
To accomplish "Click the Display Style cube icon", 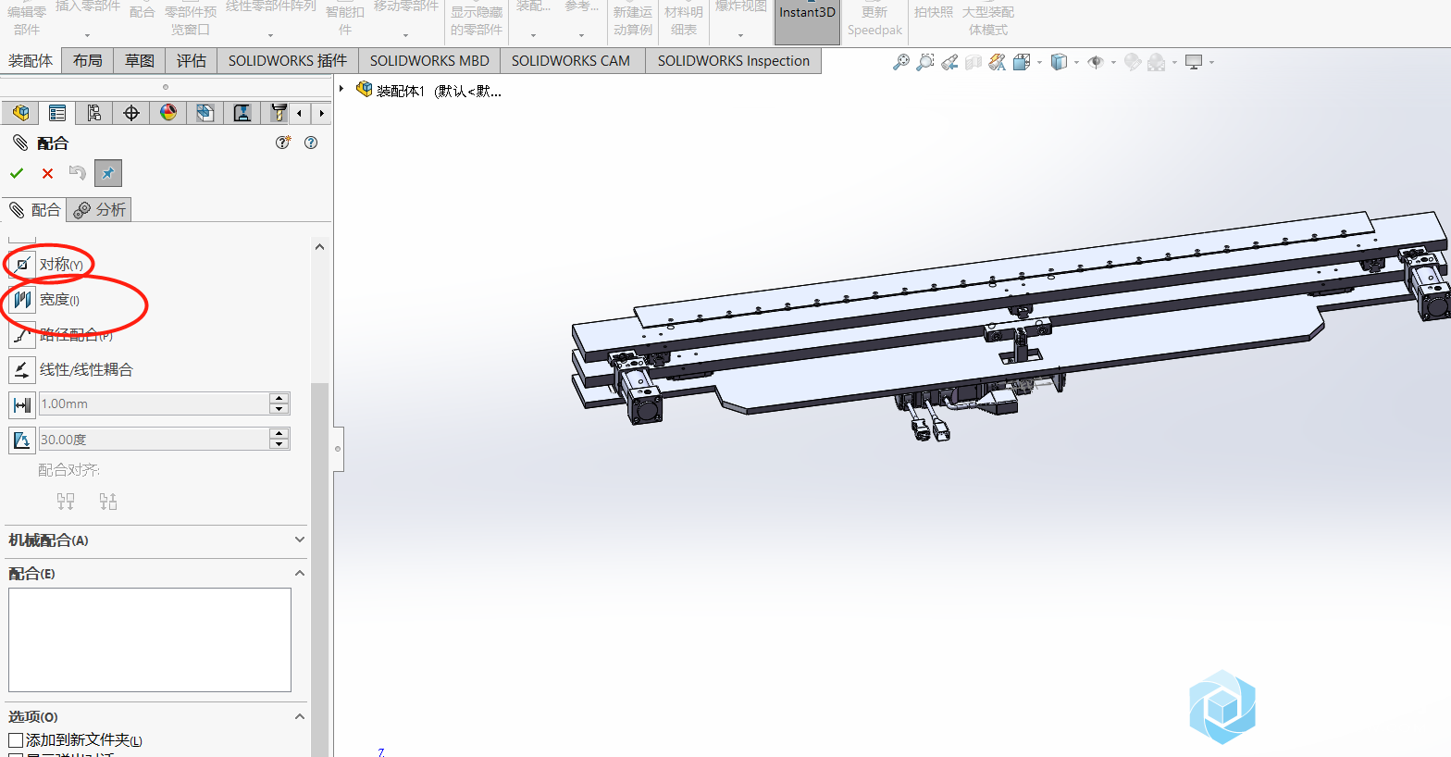I will [1059, 62].
